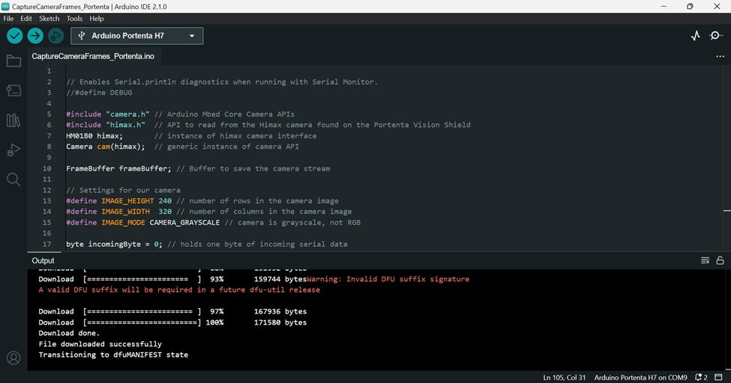This screenshot has height=383, width=731.
Task: Click the #include "himax.h" line
Action: coord(268,125)
